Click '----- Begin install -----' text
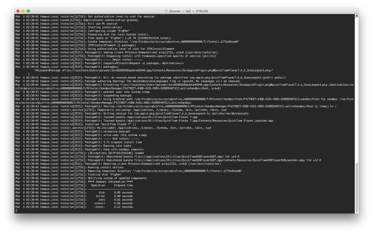Viewport: 373px width, 234px height. [123, 60]
